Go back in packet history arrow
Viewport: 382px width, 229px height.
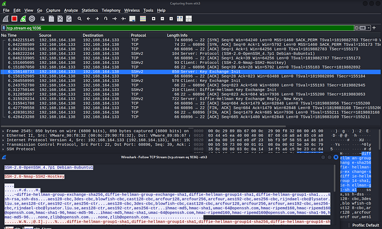tap(88, 19)
